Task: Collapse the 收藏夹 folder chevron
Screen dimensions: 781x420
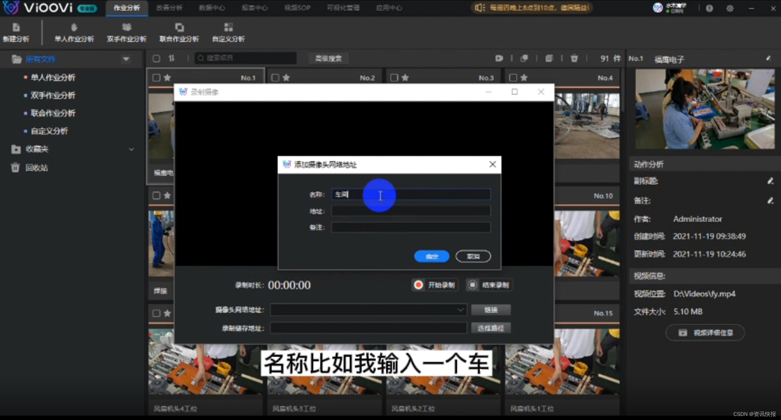Action: [131, 149]
